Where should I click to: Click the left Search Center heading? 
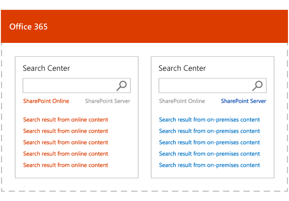[x=47, y=68]
